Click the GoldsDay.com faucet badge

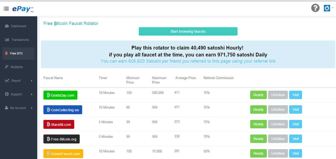[60, 95]
